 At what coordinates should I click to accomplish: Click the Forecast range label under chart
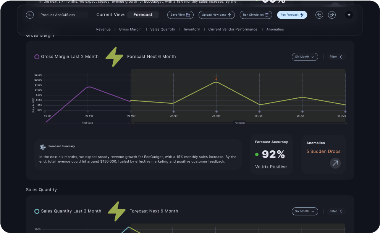tap(240, 123)
